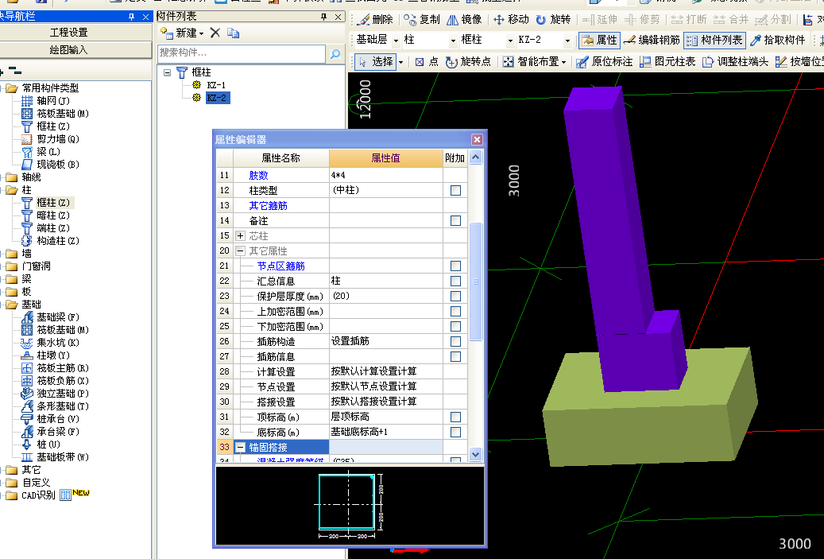Open the 柱 component category dropdown
The image size is (824, 559).
(x=453, y=41)
